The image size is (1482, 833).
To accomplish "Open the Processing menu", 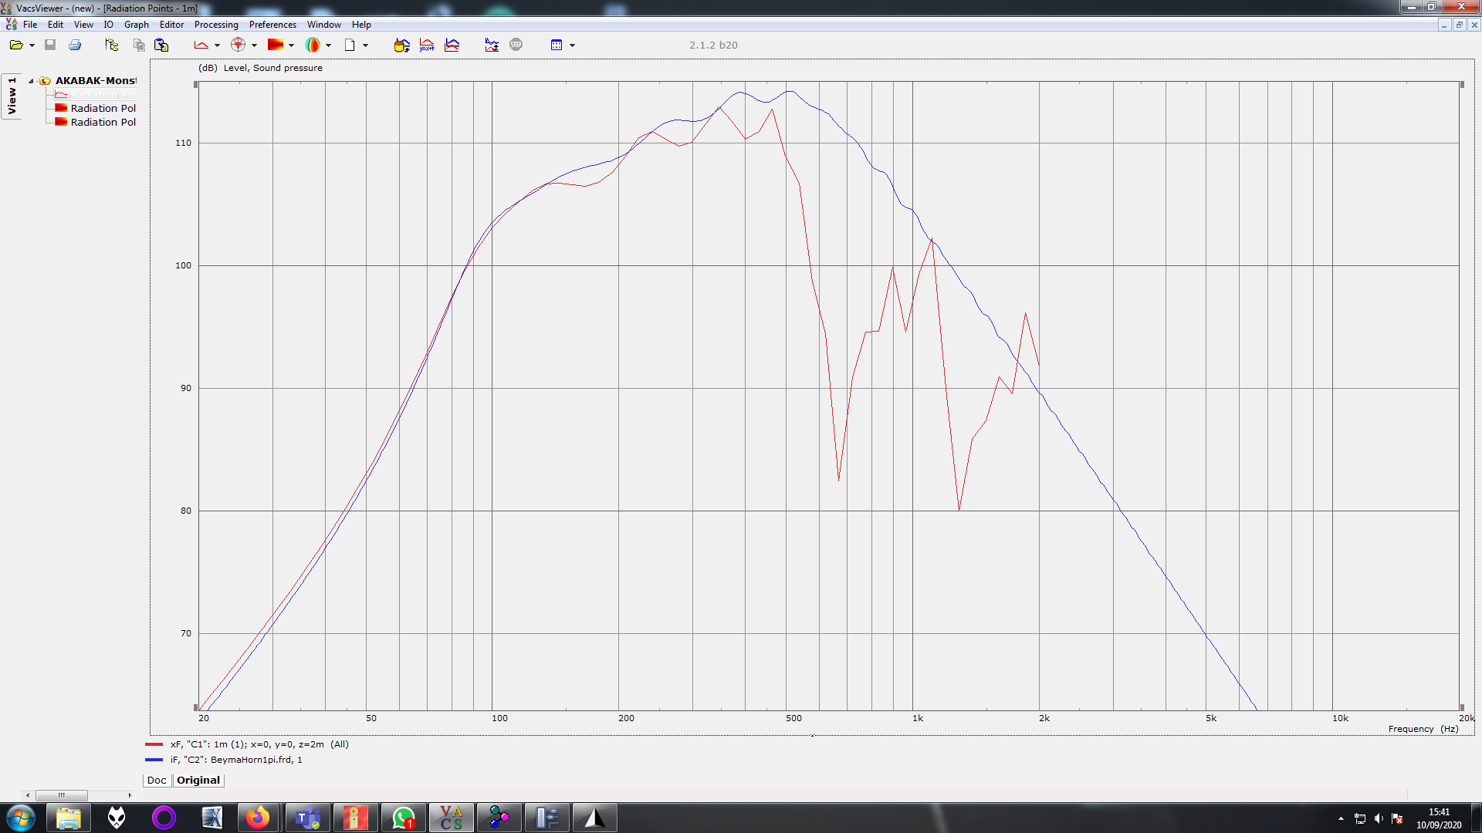I will [x=216, y=25].
